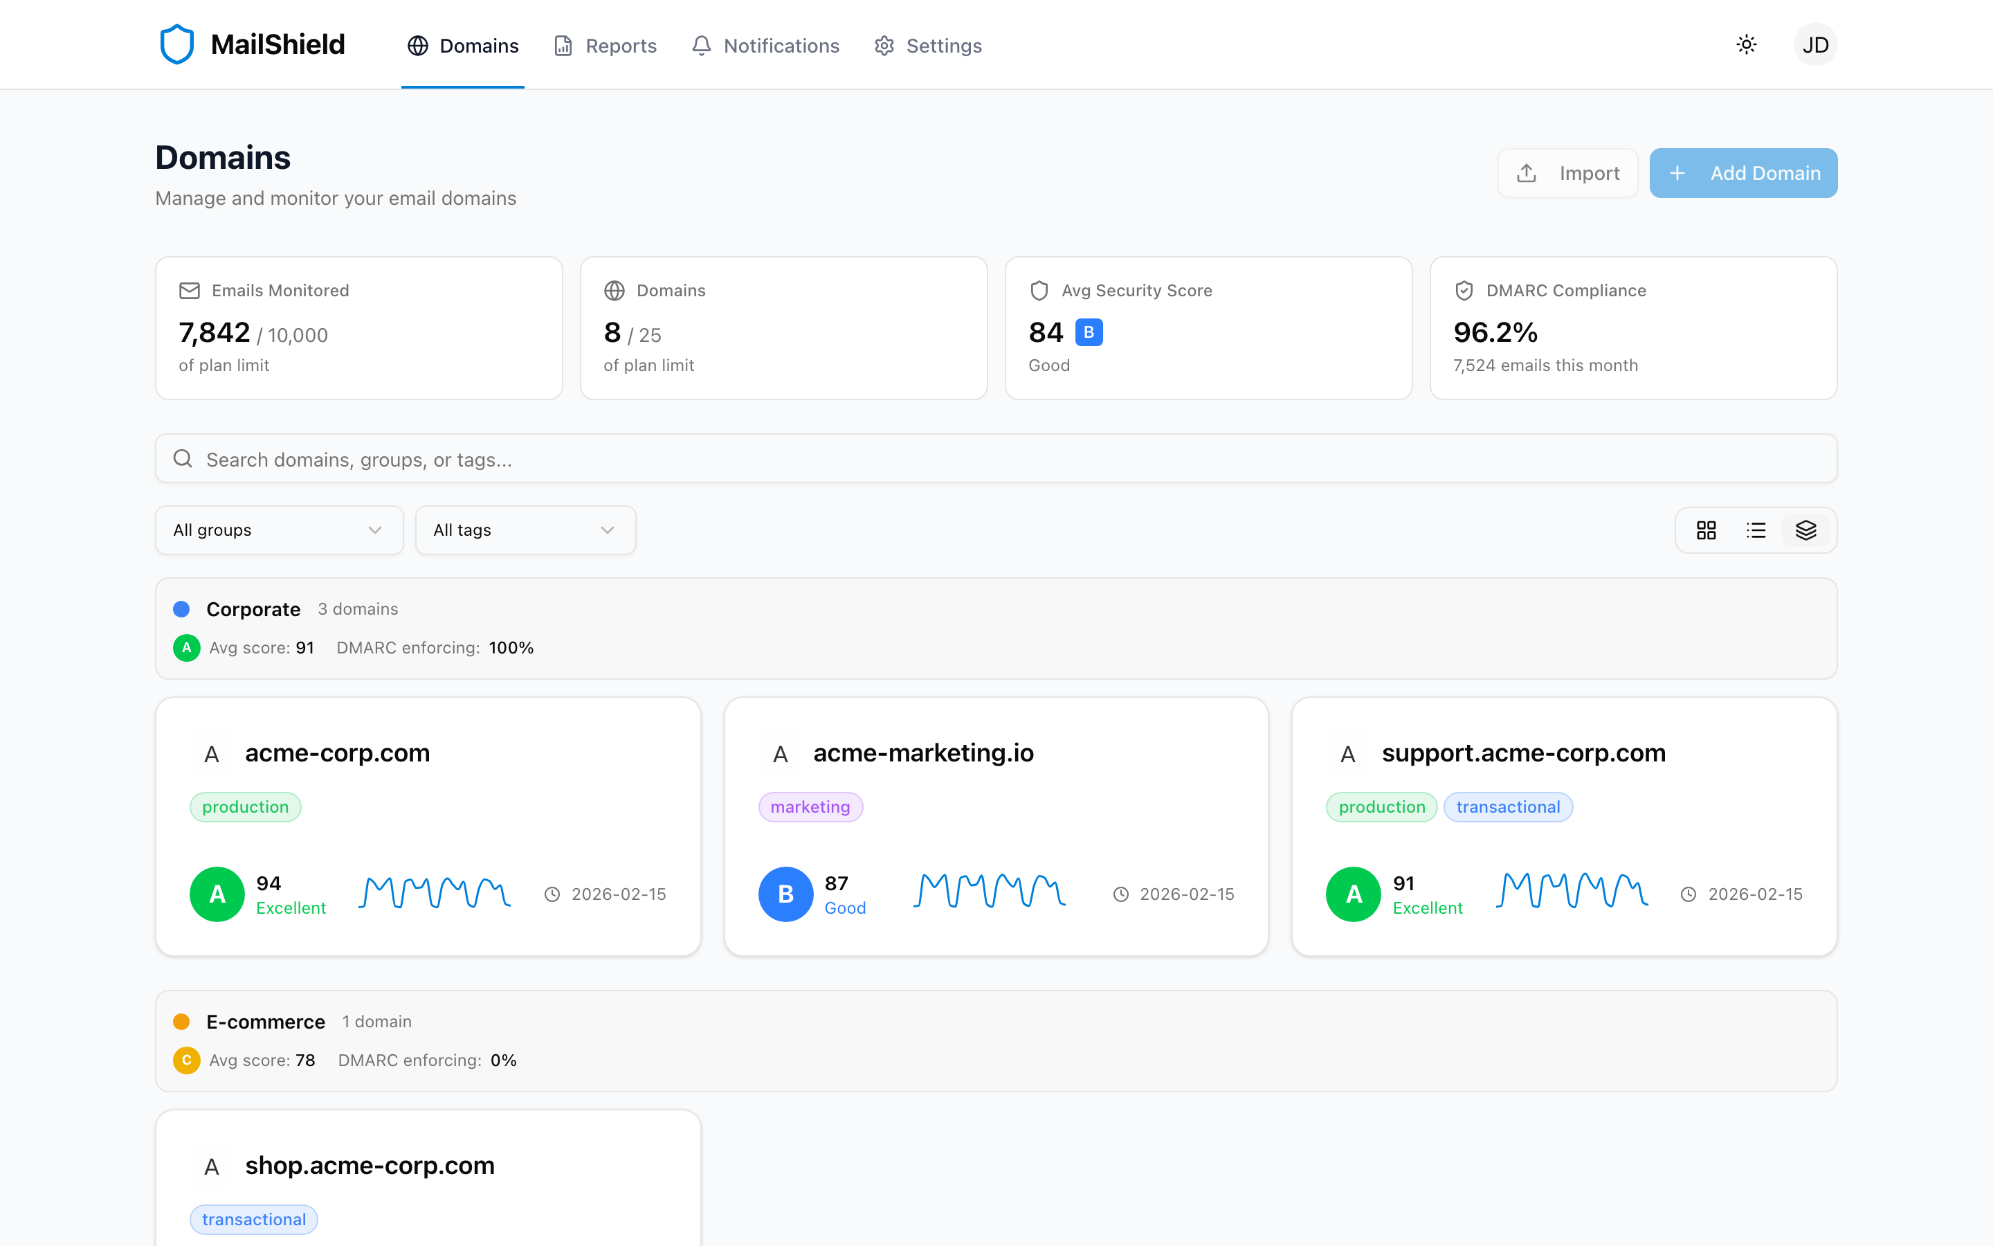1993x1246 pixels.
Task: Open the Reports tab
Action: point(606,45)
